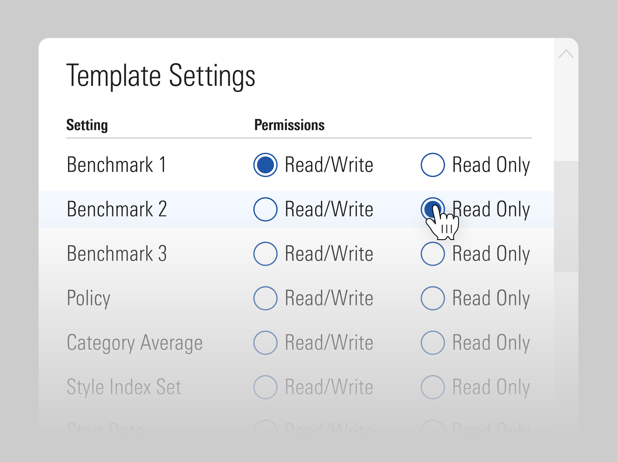
Task: Select Read Only for Benchmark 2
Action: coord(433,209)
